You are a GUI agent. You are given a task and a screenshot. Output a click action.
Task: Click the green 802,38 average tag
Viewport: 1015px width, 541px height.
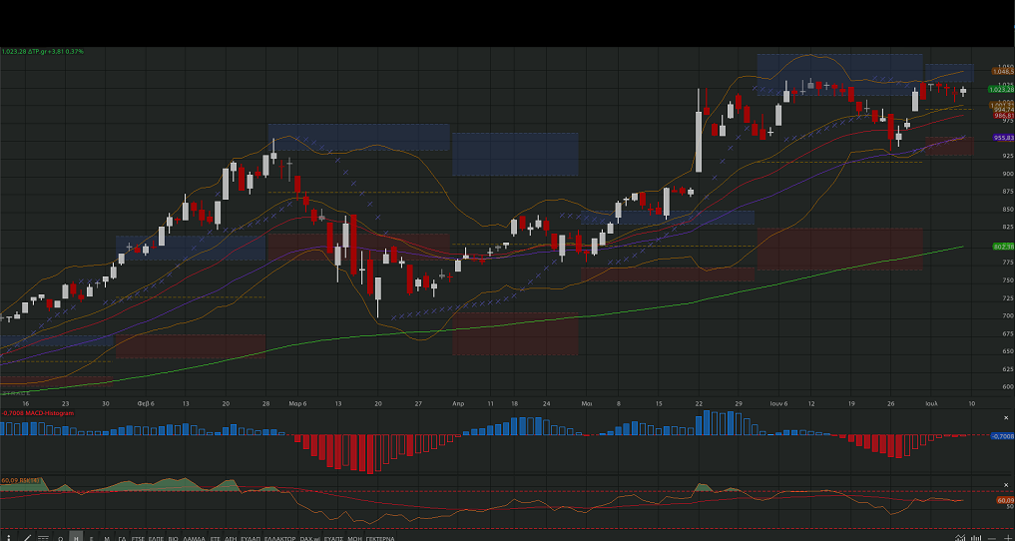pyautogui.click(x=1003, y=247)
